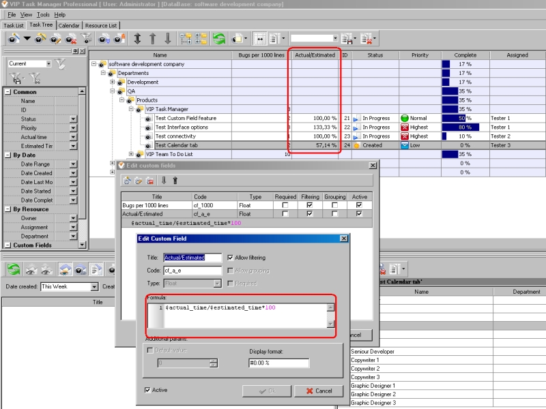Screen dimensions: 546x409
Task: Switch to the Task List tab
Action: point(14,25)
